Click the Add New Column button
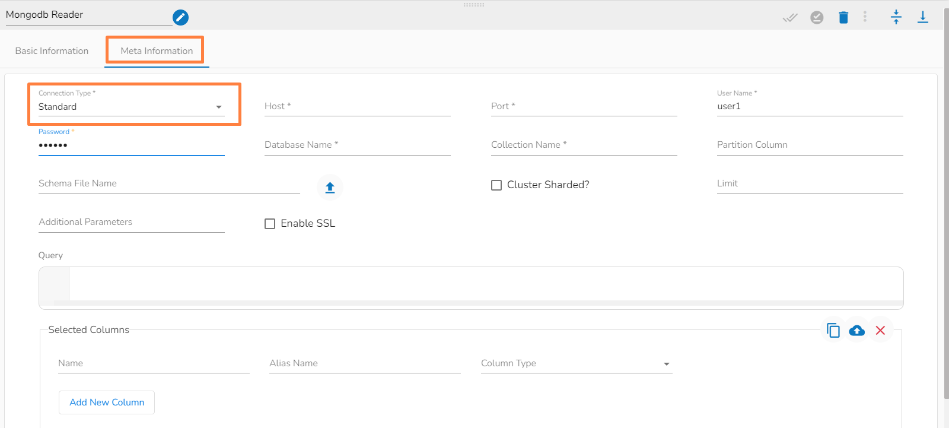 (x=107, y=402)
